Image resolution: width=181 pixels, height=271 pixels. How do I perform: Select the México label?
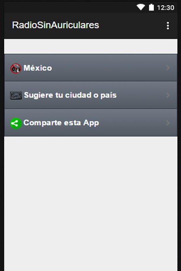(38, 68)
